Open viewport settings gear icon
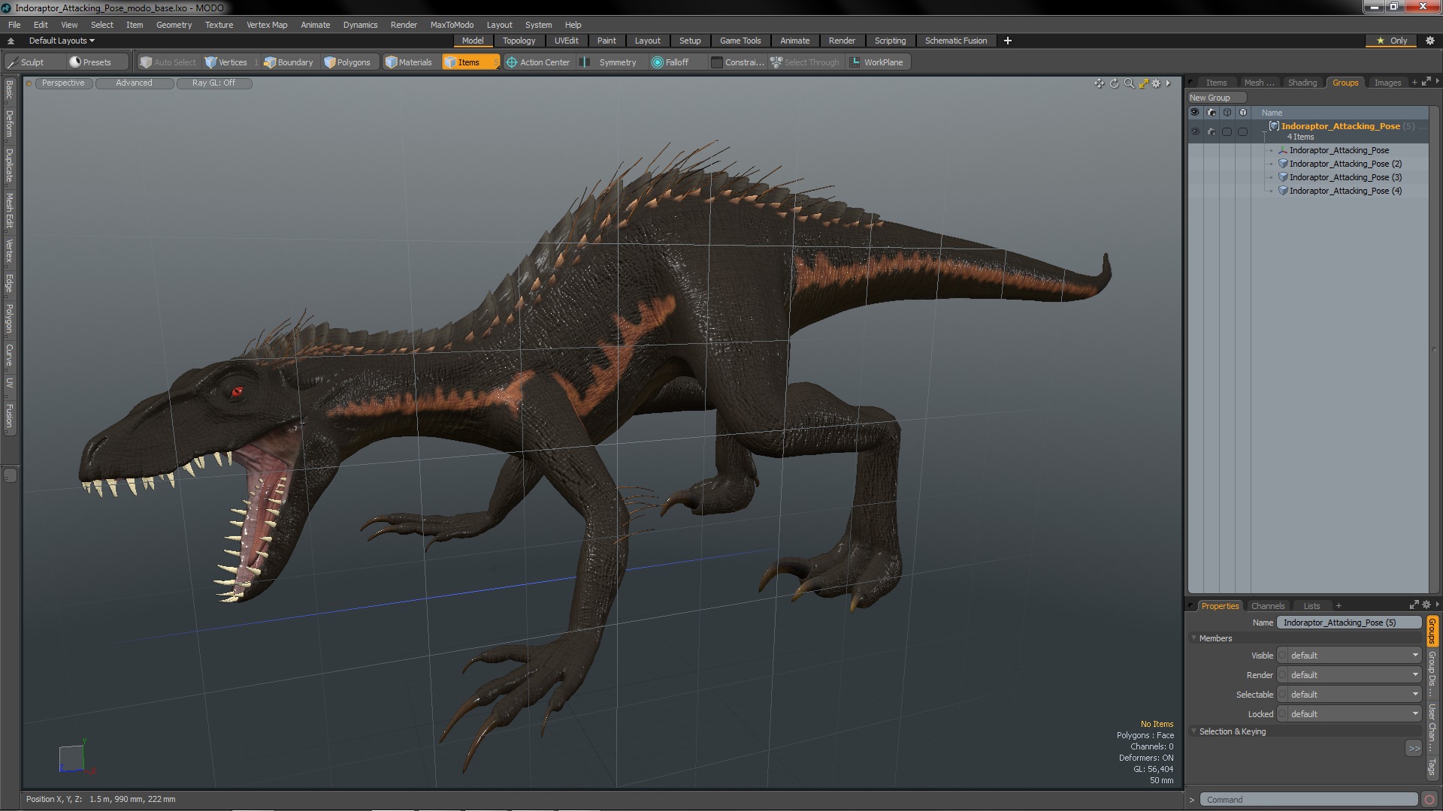This screenshot has height=811, width=1443. point(1157,83)
